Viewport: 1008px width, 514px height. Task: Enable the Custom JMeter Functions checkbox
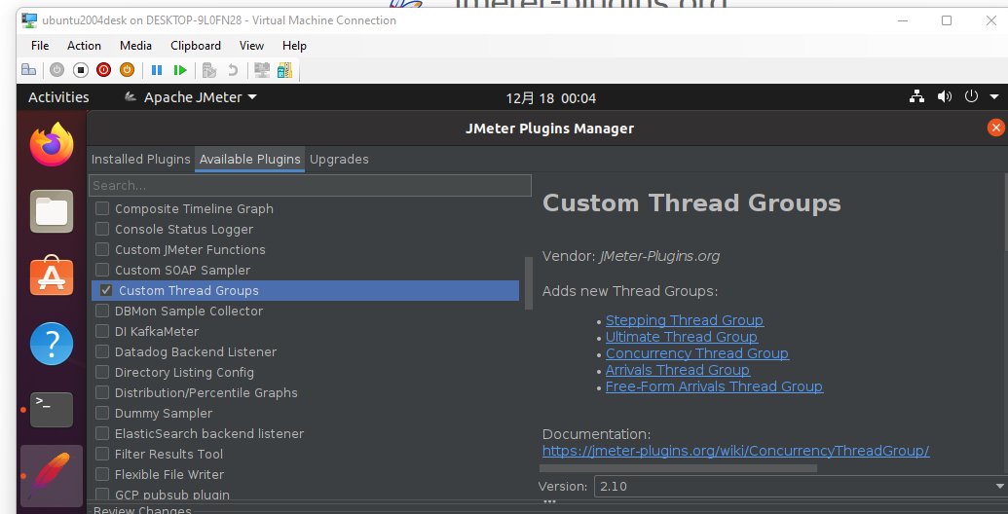point(102,249)
